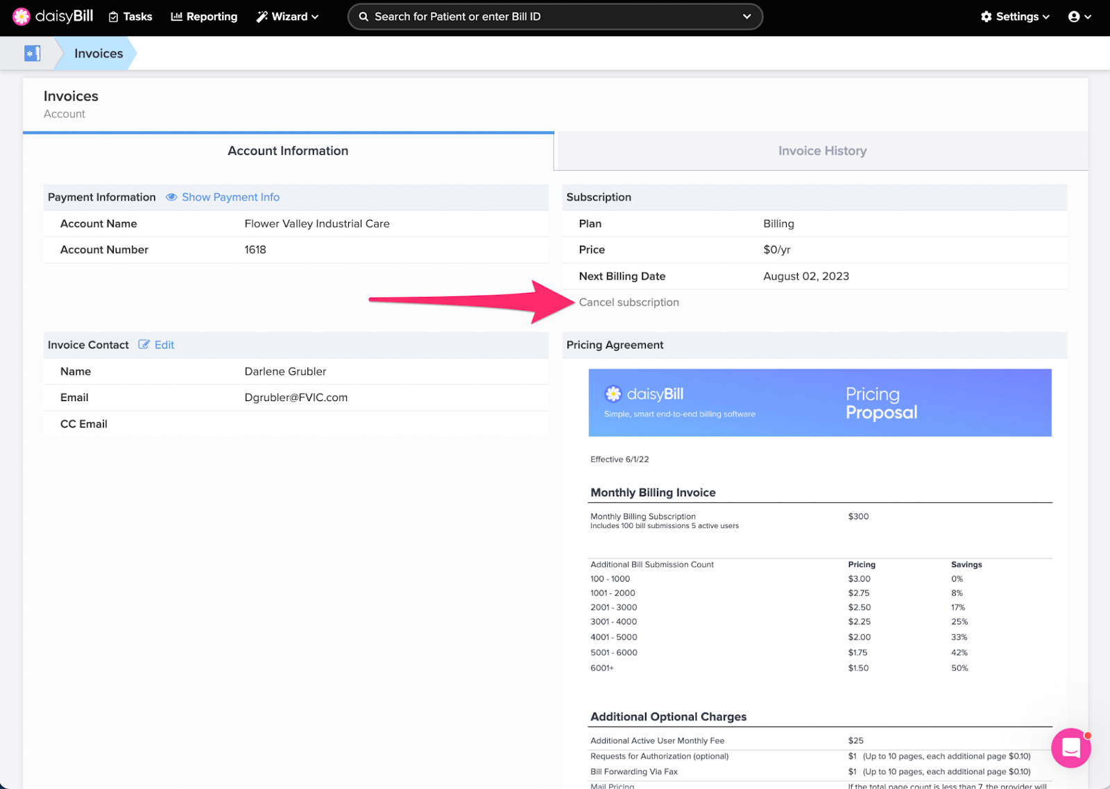Viewport: 1110px width, 789px height.
Task: Click the user account icon
Action: 1075,16
